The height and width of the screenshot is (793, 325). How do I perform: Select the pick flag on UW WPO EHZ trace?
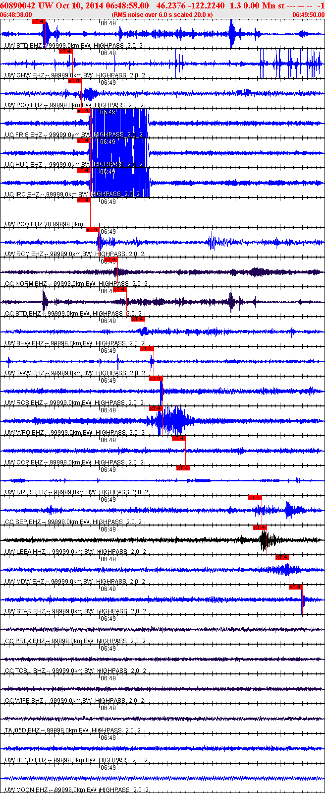(156, 408)
